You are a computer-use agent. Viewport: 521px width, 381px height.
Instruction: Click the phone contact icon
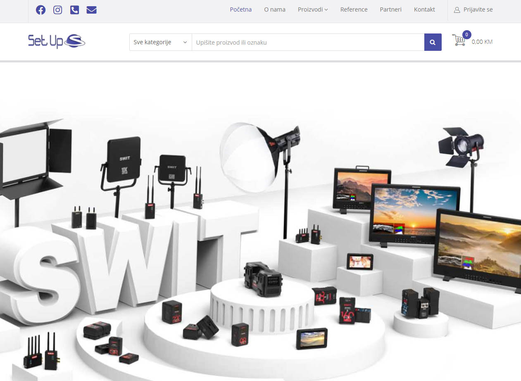click(74, 10)
